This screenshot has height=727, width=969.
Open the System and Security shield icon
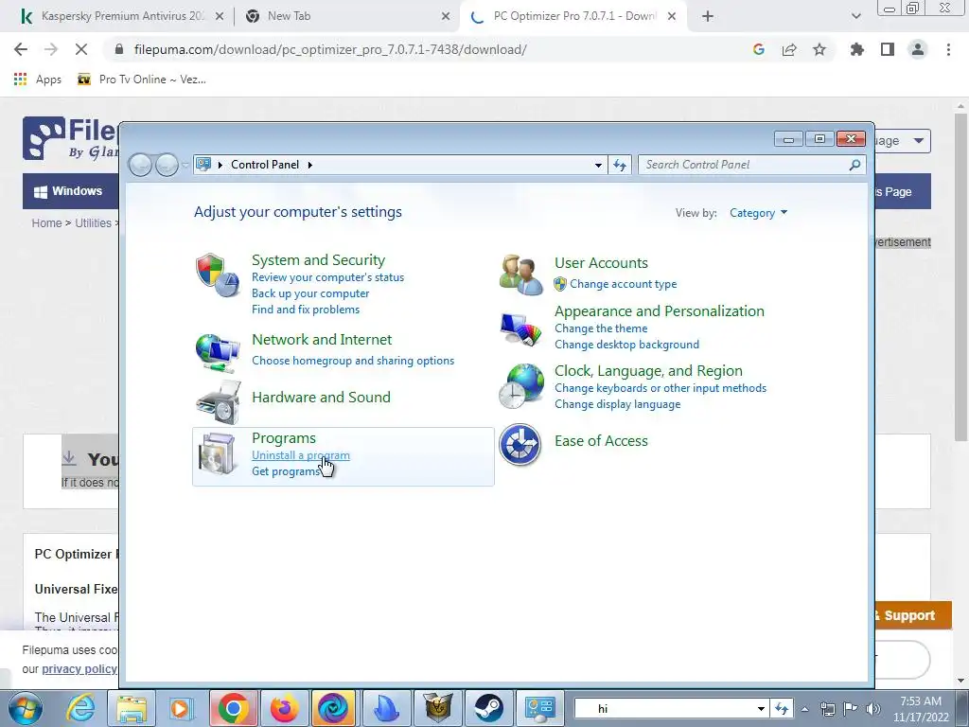217,275
